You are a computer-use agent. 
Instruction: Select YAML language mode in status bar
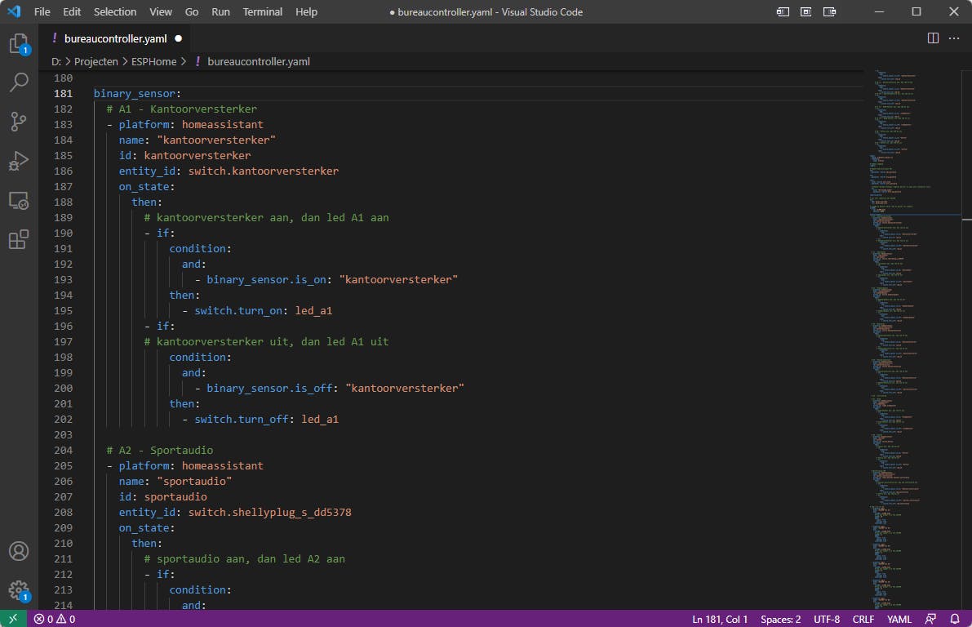pos(899,620)
